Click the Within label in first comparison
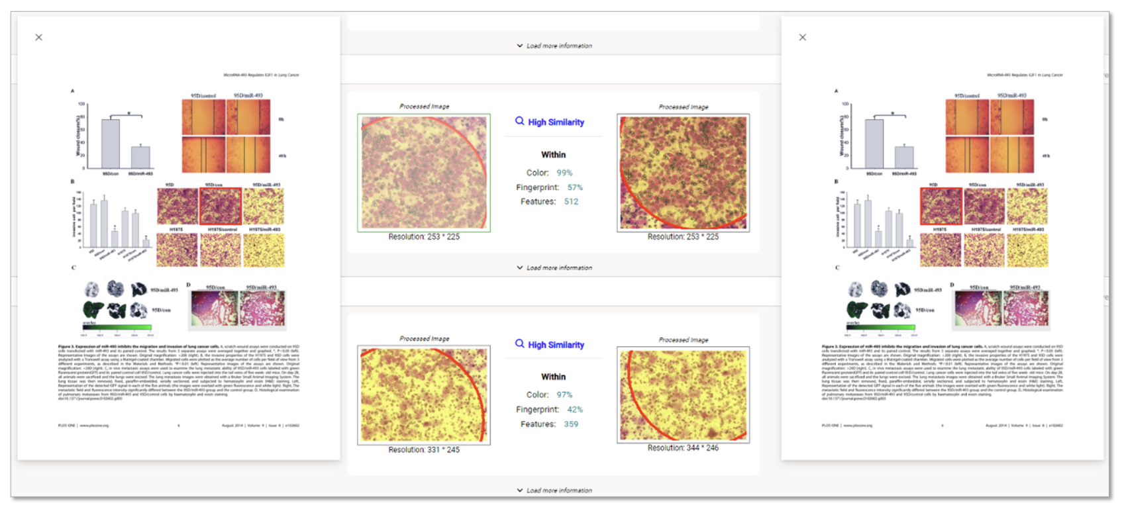 click(x=553, y=155)
